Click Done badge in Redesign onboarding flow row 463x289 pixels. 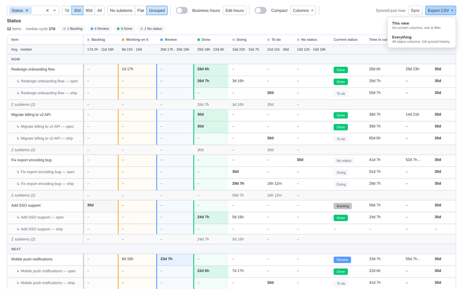[x=341, y=70]
